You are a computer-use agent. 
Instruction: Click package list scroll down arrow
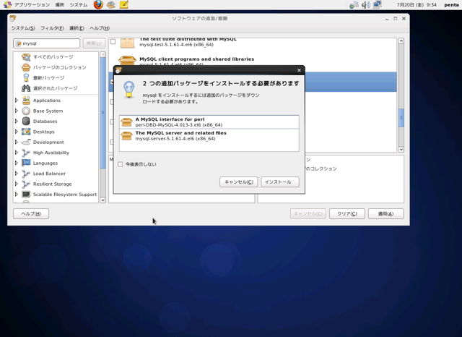point(401,150)
